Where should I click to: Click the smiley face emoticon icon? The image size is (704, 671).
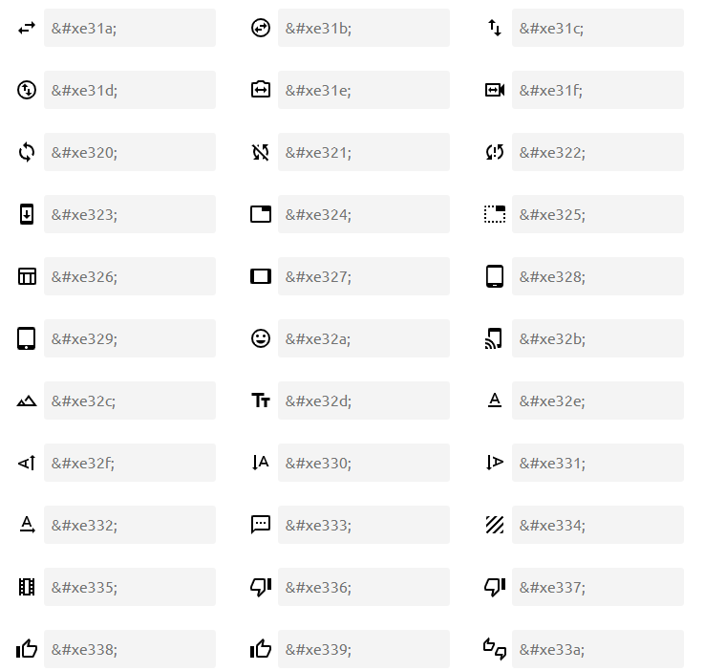pos(261,338)
